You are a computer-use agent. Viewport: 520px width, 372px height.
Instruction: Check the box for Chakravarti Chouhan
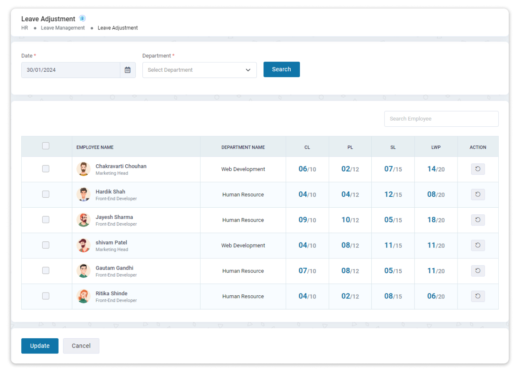tap(46, 169)
